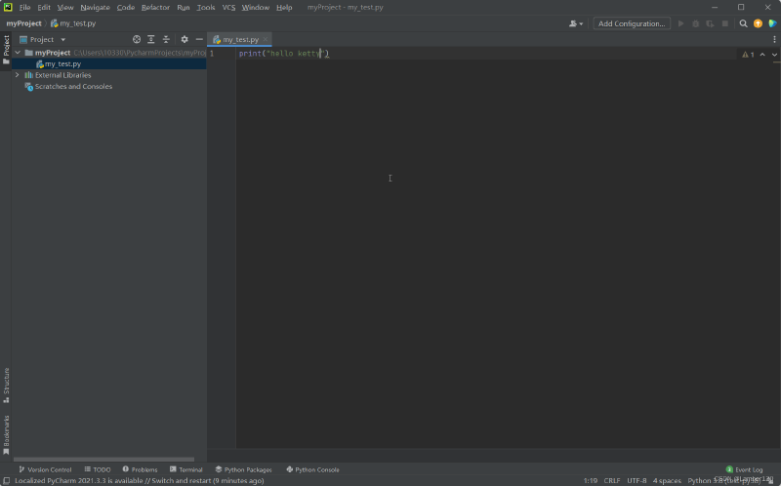Open the Python Console tool window
Screen dimensions: 781x486
coord(312,469)
